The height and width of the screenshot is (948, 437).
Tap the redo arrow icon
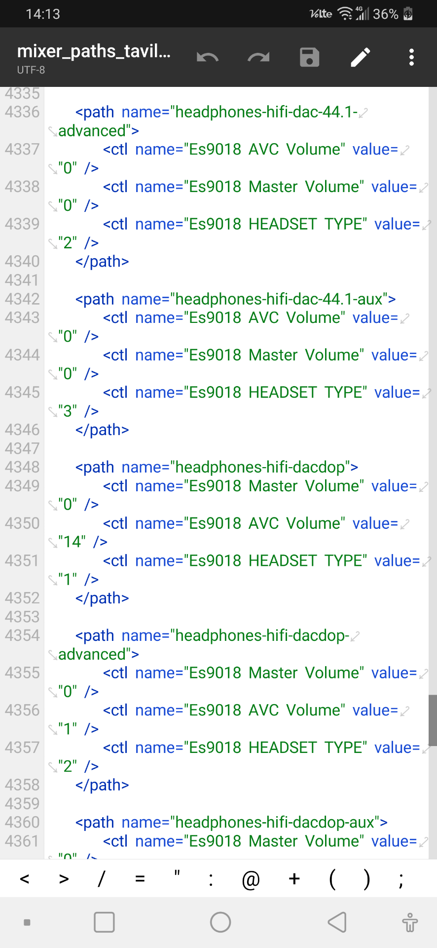[258, 57]
